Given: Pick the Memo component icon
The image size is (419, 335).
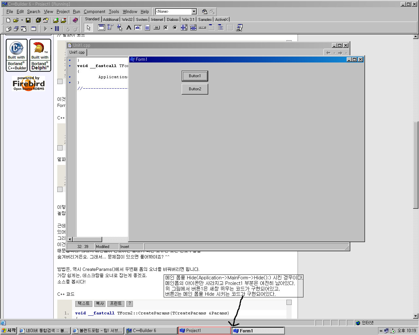Looking at the screenshot, I should 147,28.
